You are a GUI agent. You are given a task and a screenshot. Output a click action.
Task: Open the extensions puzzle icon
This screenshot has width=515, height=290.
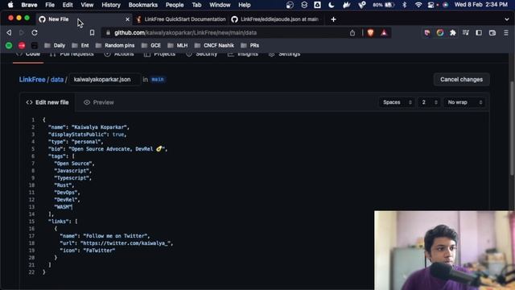coord(453,32)
